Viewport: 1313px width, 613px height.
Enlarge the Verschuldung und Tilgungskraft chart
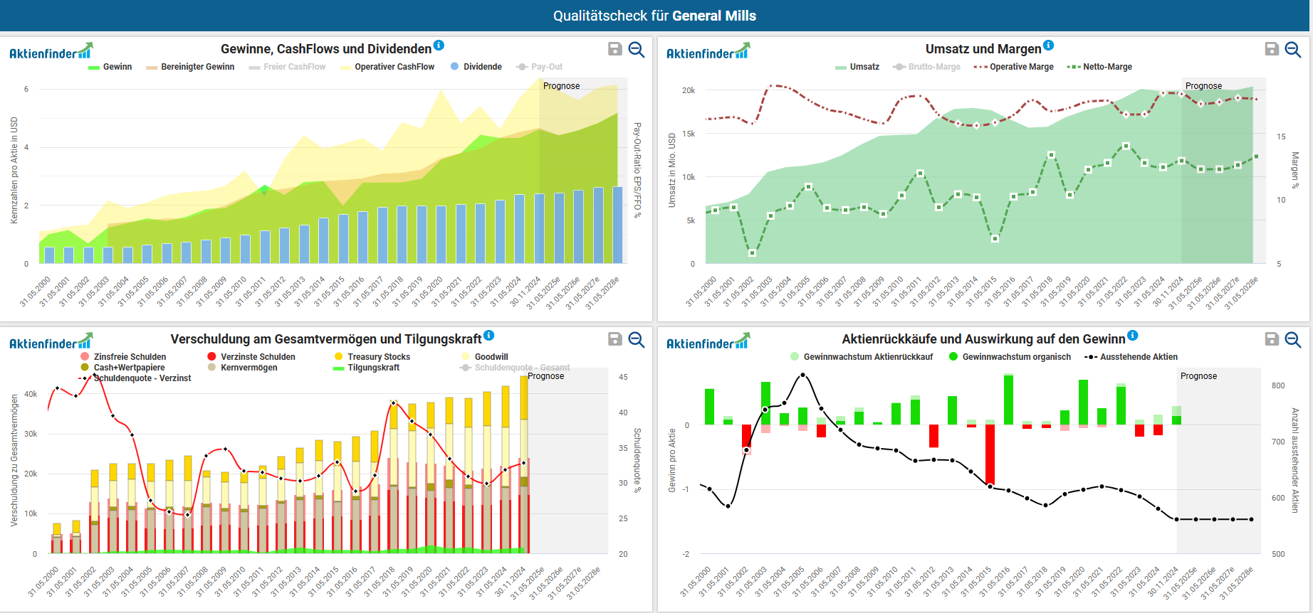637,339
